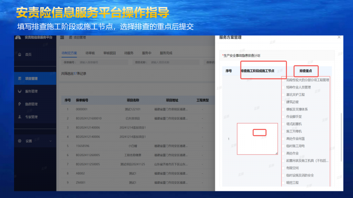Image resolution: width=353 pixels, height=198 pixels.
Task: Click the panel's vertical scrollbar
Action: click(341, 137)
